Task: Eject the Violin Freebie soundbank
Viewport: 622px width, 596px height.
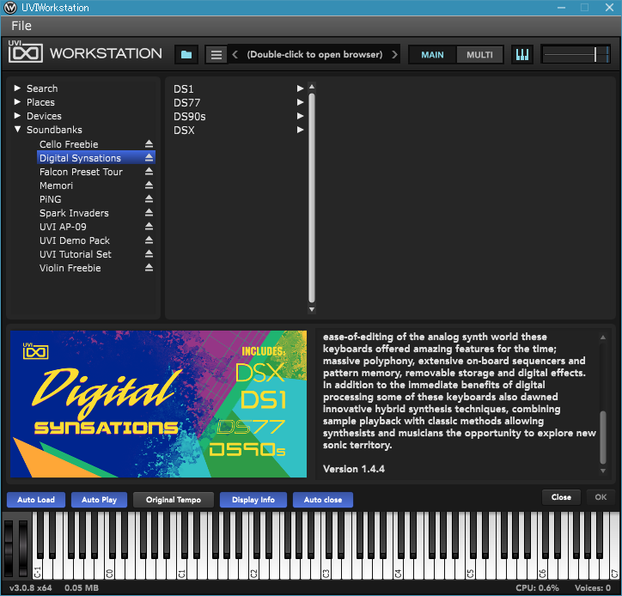Action: (149, 268)
